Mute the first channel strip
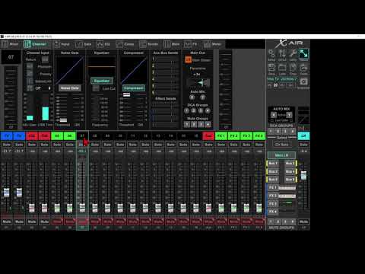This screenshot has height=274, width=365. coord(7,221)
